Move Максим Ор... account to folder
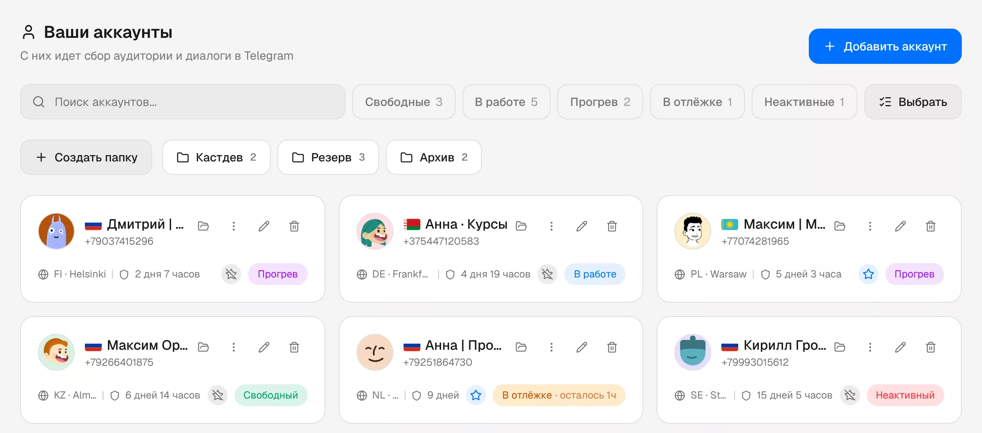The image size is (982, 433). pos(203,347)
